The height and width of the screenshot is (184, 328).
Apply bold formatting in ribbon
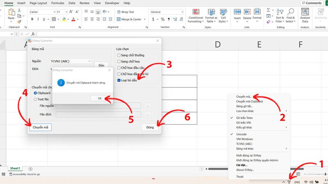pyautogui.click(x=32, y=19)
